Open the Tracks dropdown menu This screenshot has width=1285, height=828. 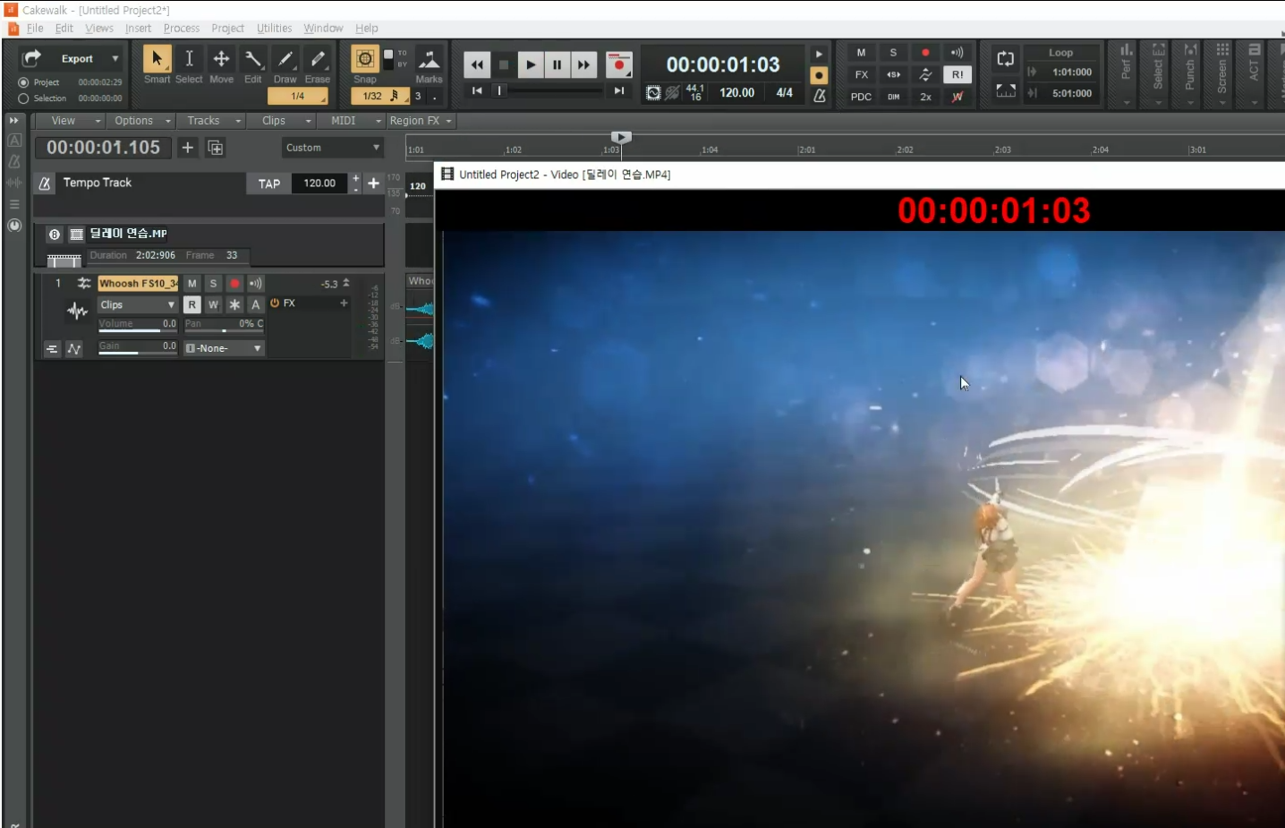pyautogui.click(x=211, y=121)
